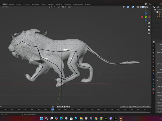
Task: Switch to the Modeling workspace tab
Action: 11,4
